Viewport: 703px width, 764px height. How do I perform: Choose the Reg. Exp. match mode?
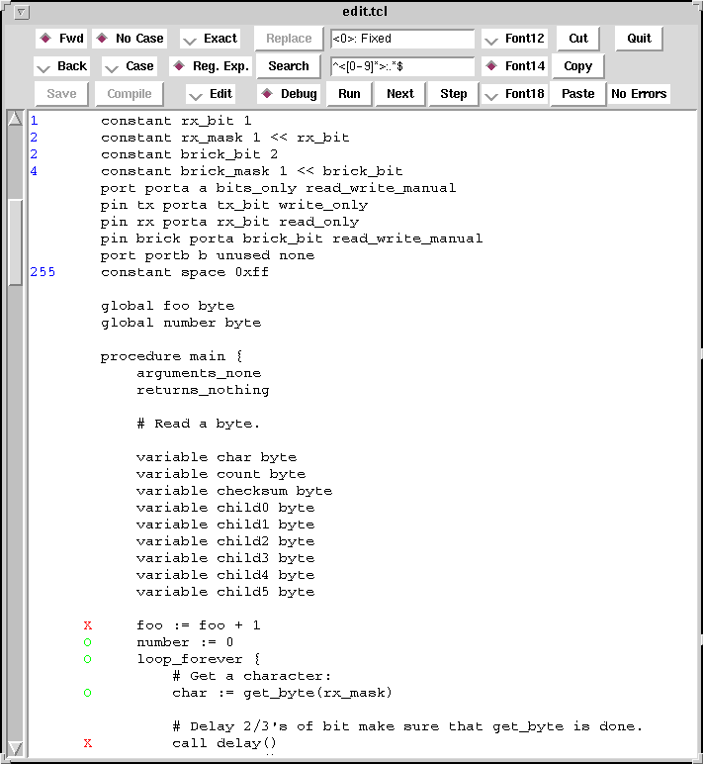tap(211, 66)
